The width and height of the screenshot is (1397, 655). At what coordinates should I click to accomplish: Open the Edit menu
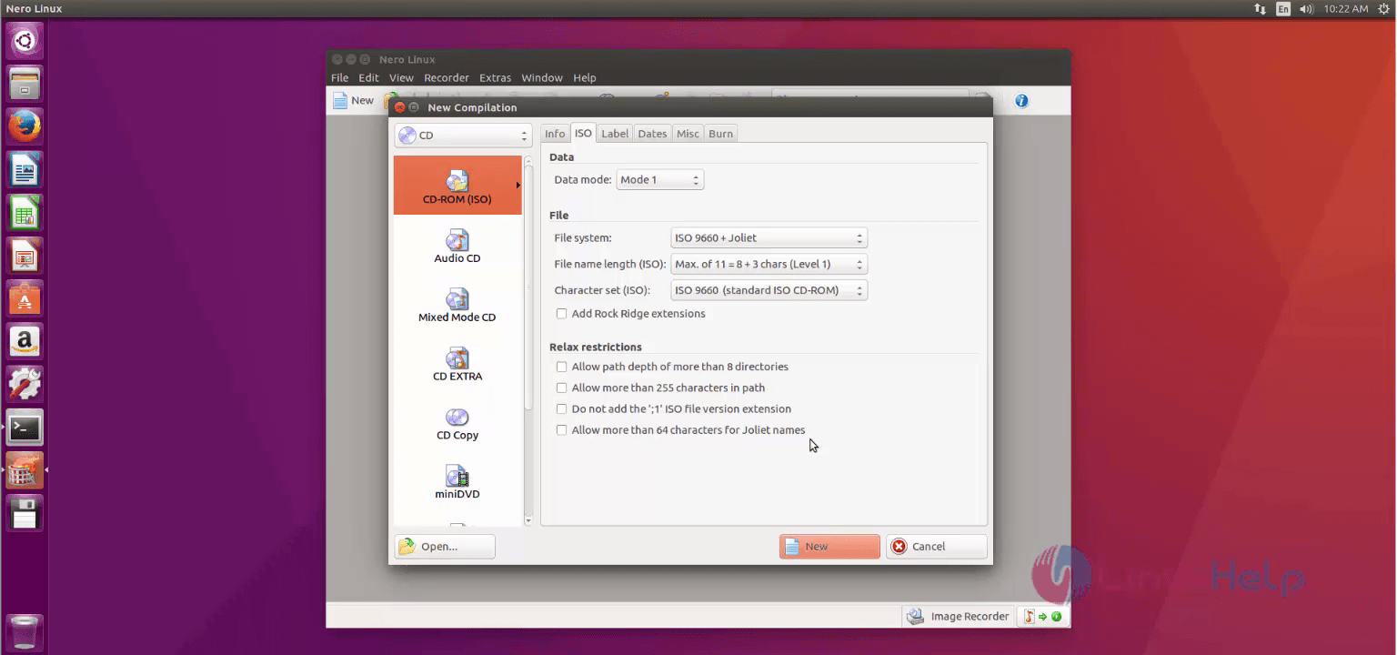click(368, 77)
